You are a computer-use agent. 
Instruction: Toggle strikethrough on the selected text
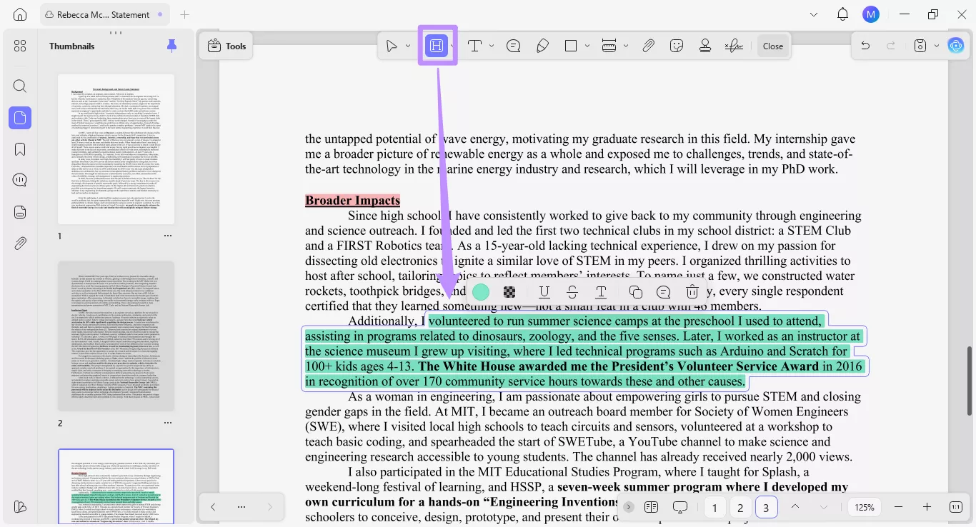point(572,291)
